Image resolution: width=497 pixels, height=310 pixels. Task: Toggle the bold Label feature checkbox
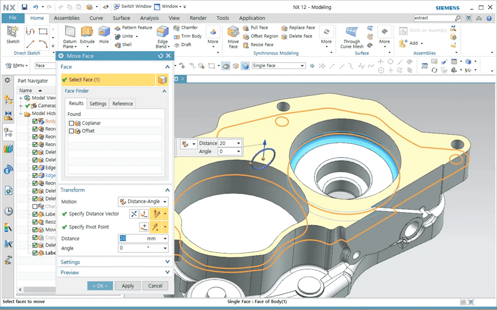pos(35,253)
